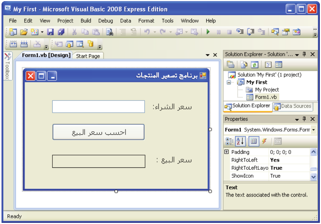Click the Undo arrow icon
321x224 pixels.
pyautogui.click(x=147, y=32)
